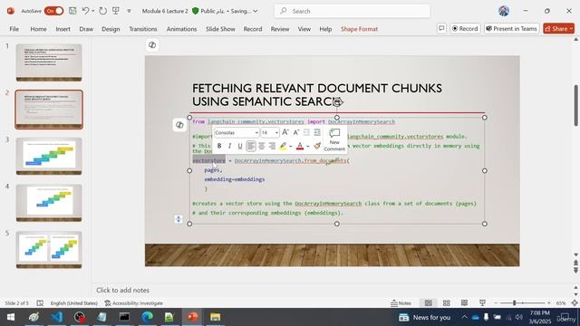Increase list indent level in mini toolbar
Screen dimensions: 580x326
[x=317, y=132]
